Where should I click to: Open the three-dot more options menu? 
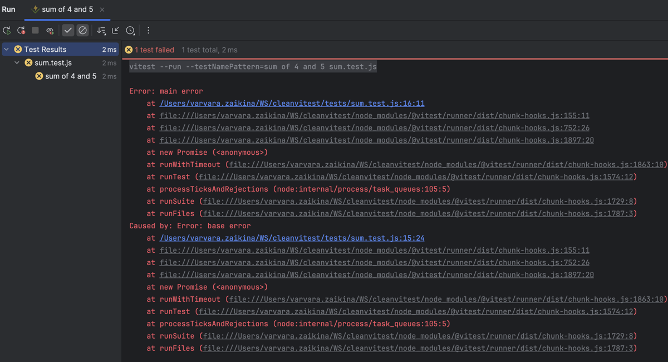(148, 30)
